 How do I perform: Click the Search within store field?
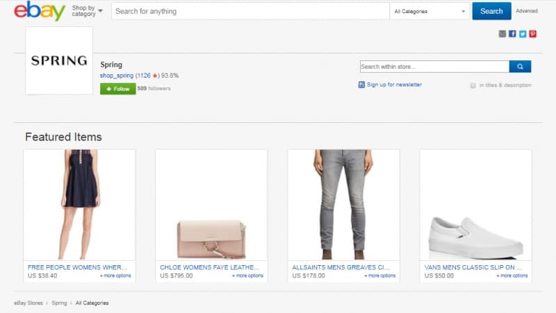(434, 67)
